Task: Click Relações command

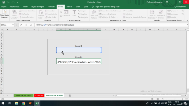Action: (x=127, y=14)
